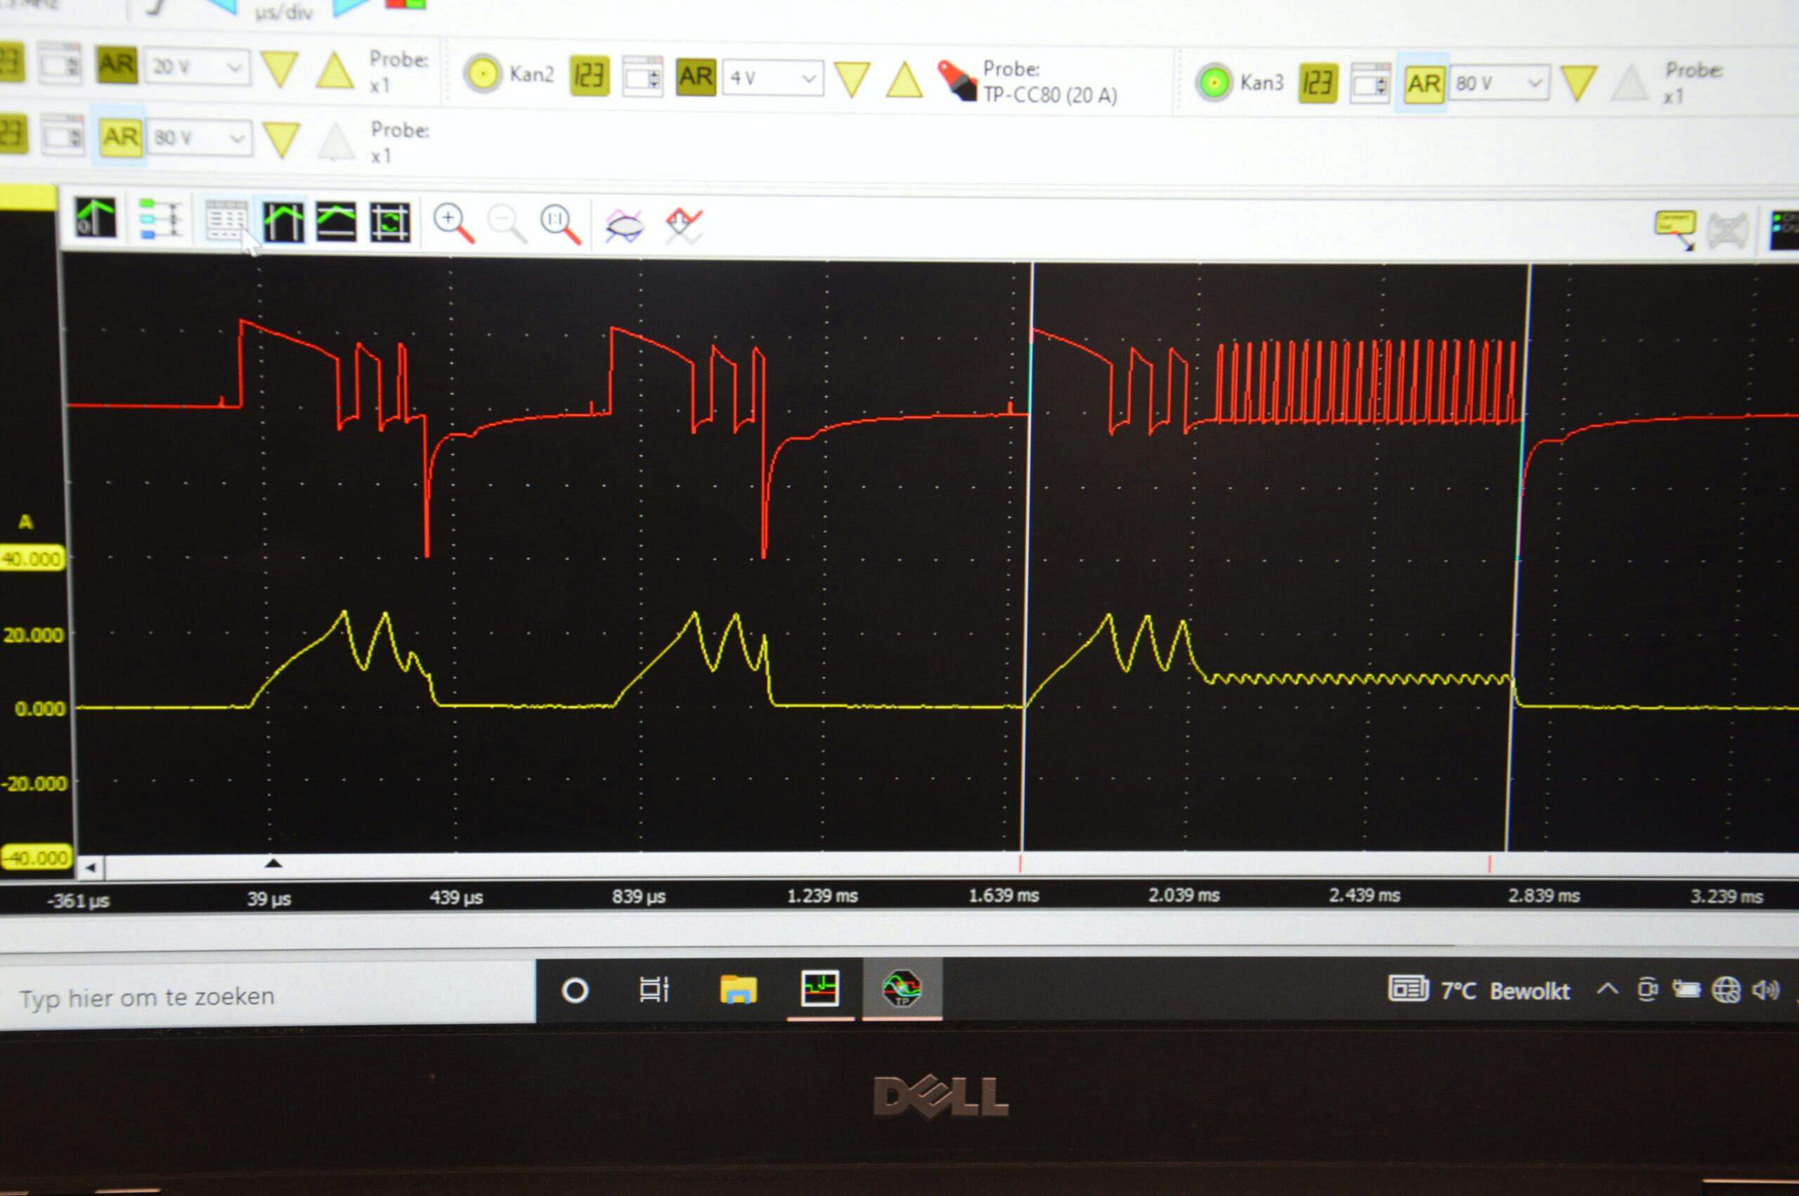Toggle Kan3 channel on/off indicator
Viewport: 1799px width, 1196px height.
pos(1214,82)
